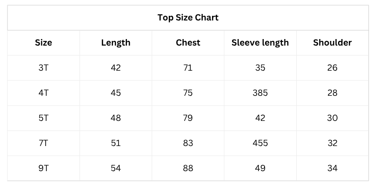Click the 5T size row label
This screenshot has height=186, width=372.
click(x=43, y=118)
